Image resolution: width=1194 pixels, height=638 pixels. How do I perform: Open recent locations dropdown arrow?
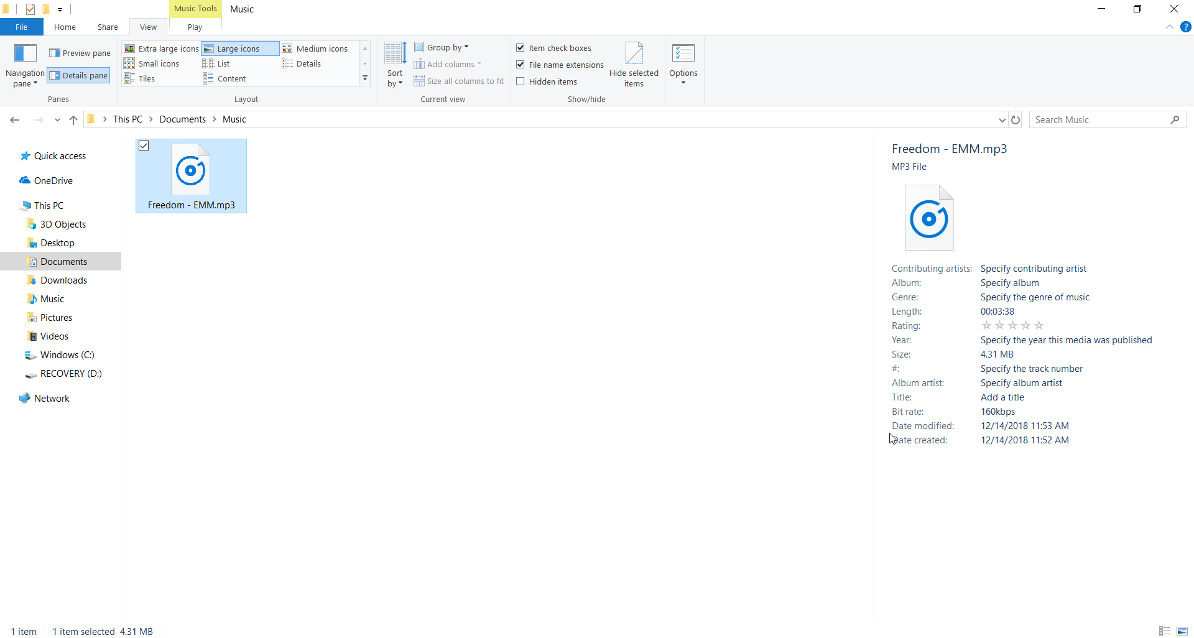(57, 120)
